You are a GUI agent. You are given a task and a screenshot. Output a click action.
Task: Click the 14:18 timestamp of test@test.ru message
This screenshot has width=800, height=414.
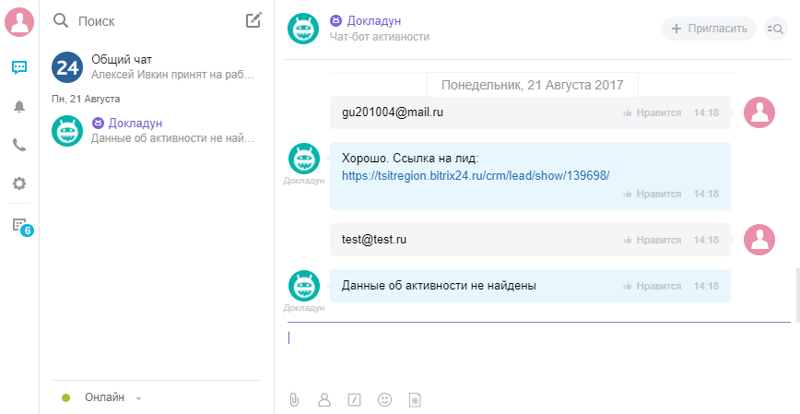(x=706, y=240)
